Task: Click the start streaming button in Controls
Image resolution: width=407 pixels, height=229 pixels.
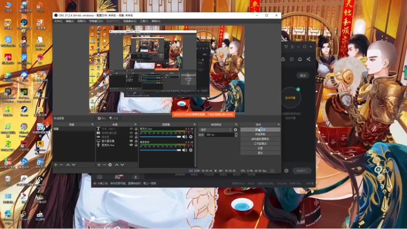Action: [x=260, y=130]
